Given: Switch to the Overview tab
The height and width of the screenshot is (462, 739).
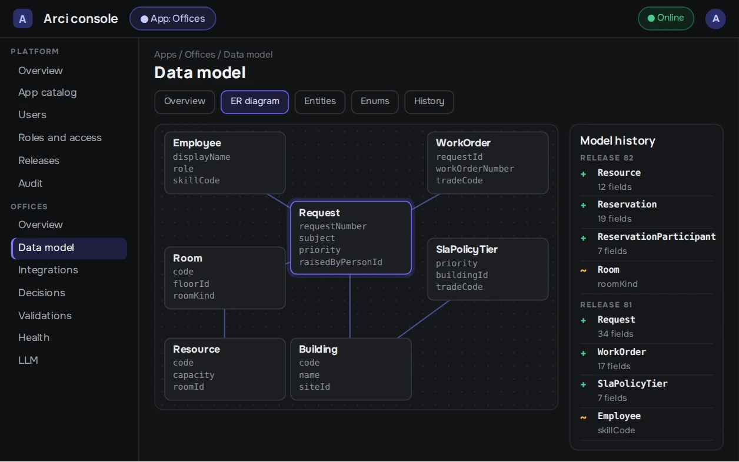Looking at the screenshot, I should (x=185, y=102).
